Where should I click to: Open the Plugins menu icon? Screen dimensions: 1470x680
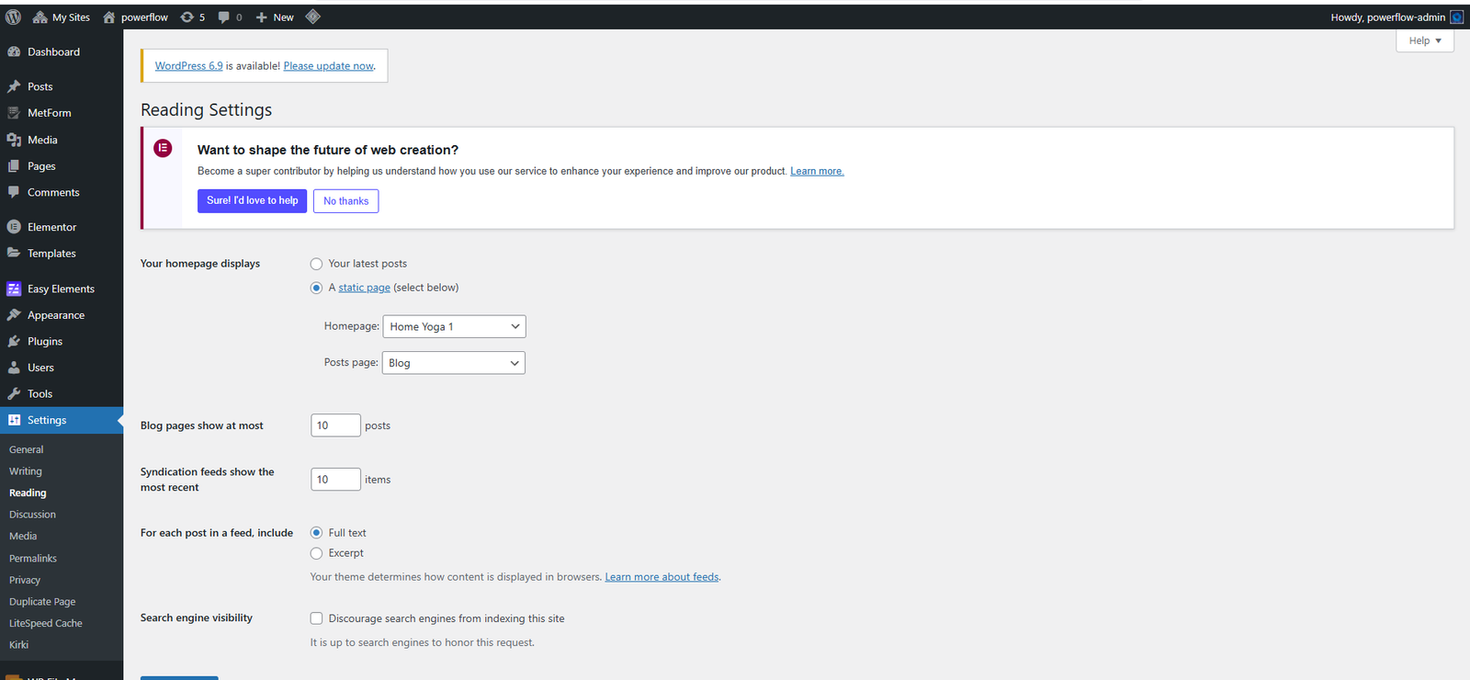coord(14,341)
